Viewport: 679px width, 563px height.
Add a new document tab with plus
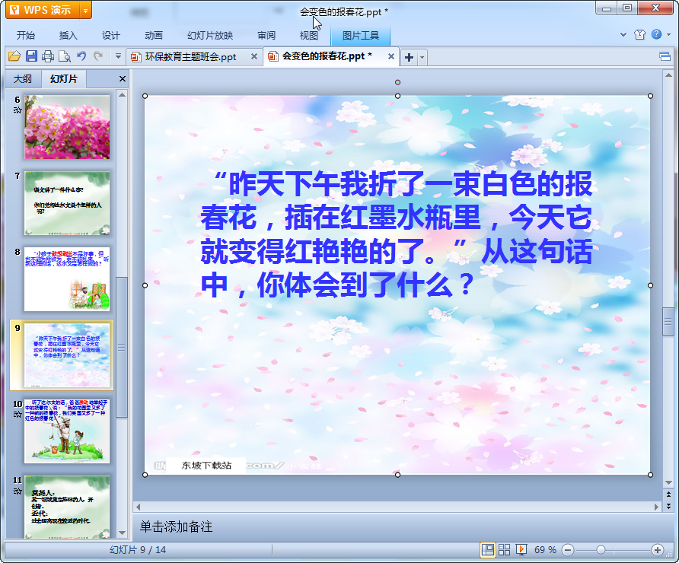pyautogui.click(x=410, y=57)
